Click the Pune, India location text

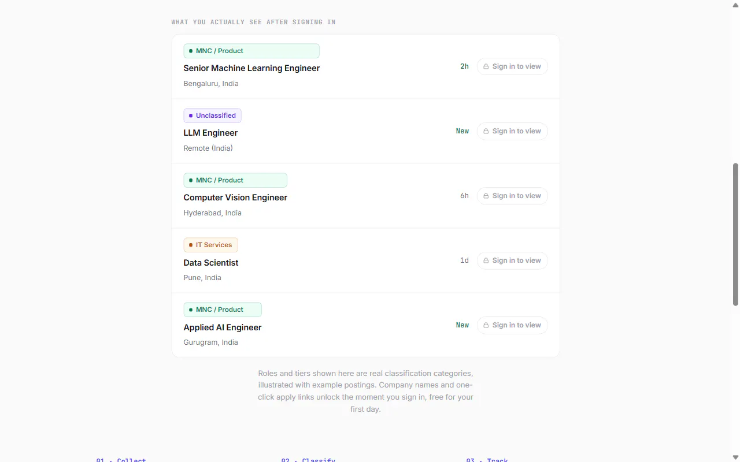[202, 278]
